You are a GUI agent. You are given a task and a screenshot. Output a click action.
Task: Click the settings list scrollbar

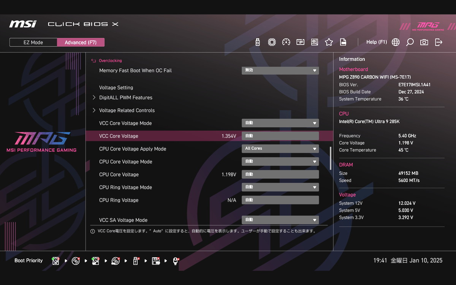pos(330,158)
